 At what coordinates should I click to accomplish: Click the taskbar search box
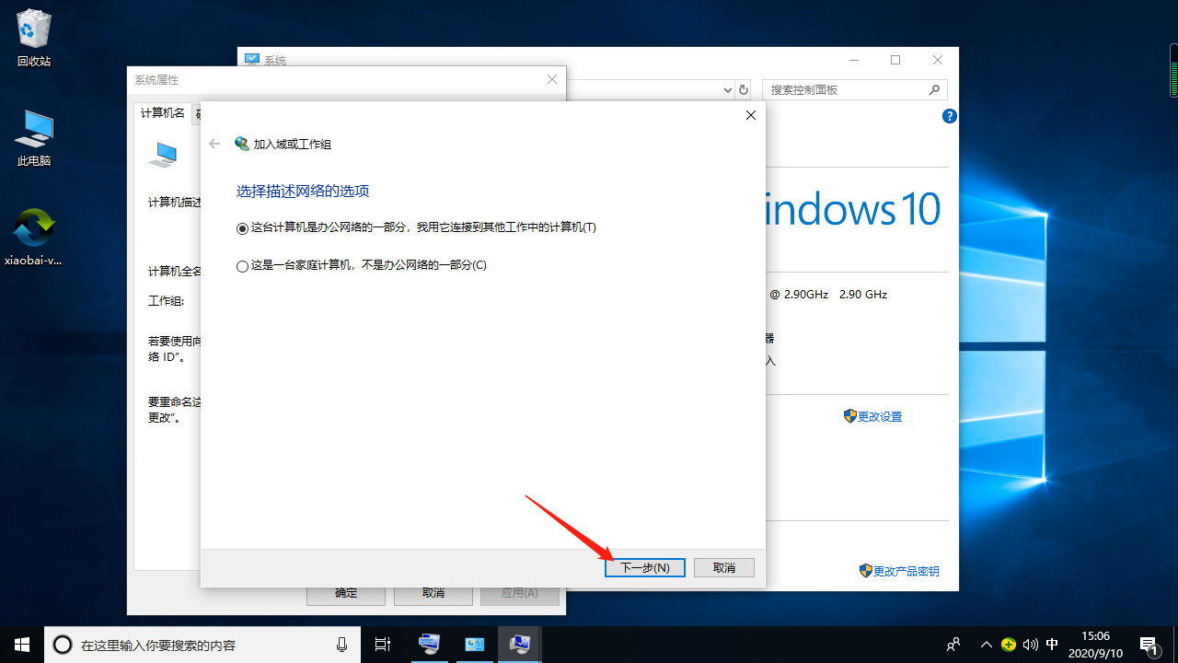click(x=202, y=645)
